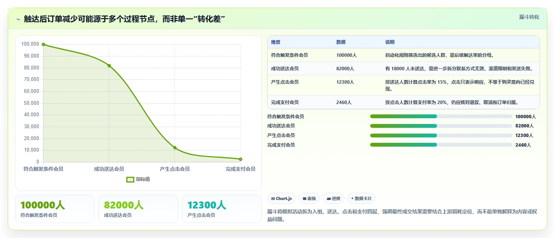This screenshot has width=555, height=238.
Task: Click the chart data point for 完成支付会员
Action: pyautogui.click(x=241, y=159)
